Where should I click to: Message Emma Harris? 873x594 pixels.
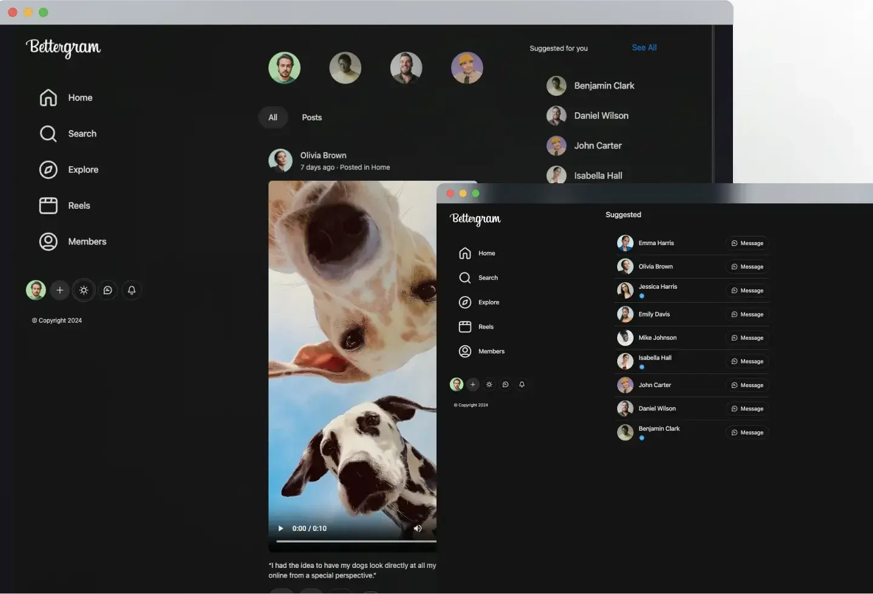point(747,243)
